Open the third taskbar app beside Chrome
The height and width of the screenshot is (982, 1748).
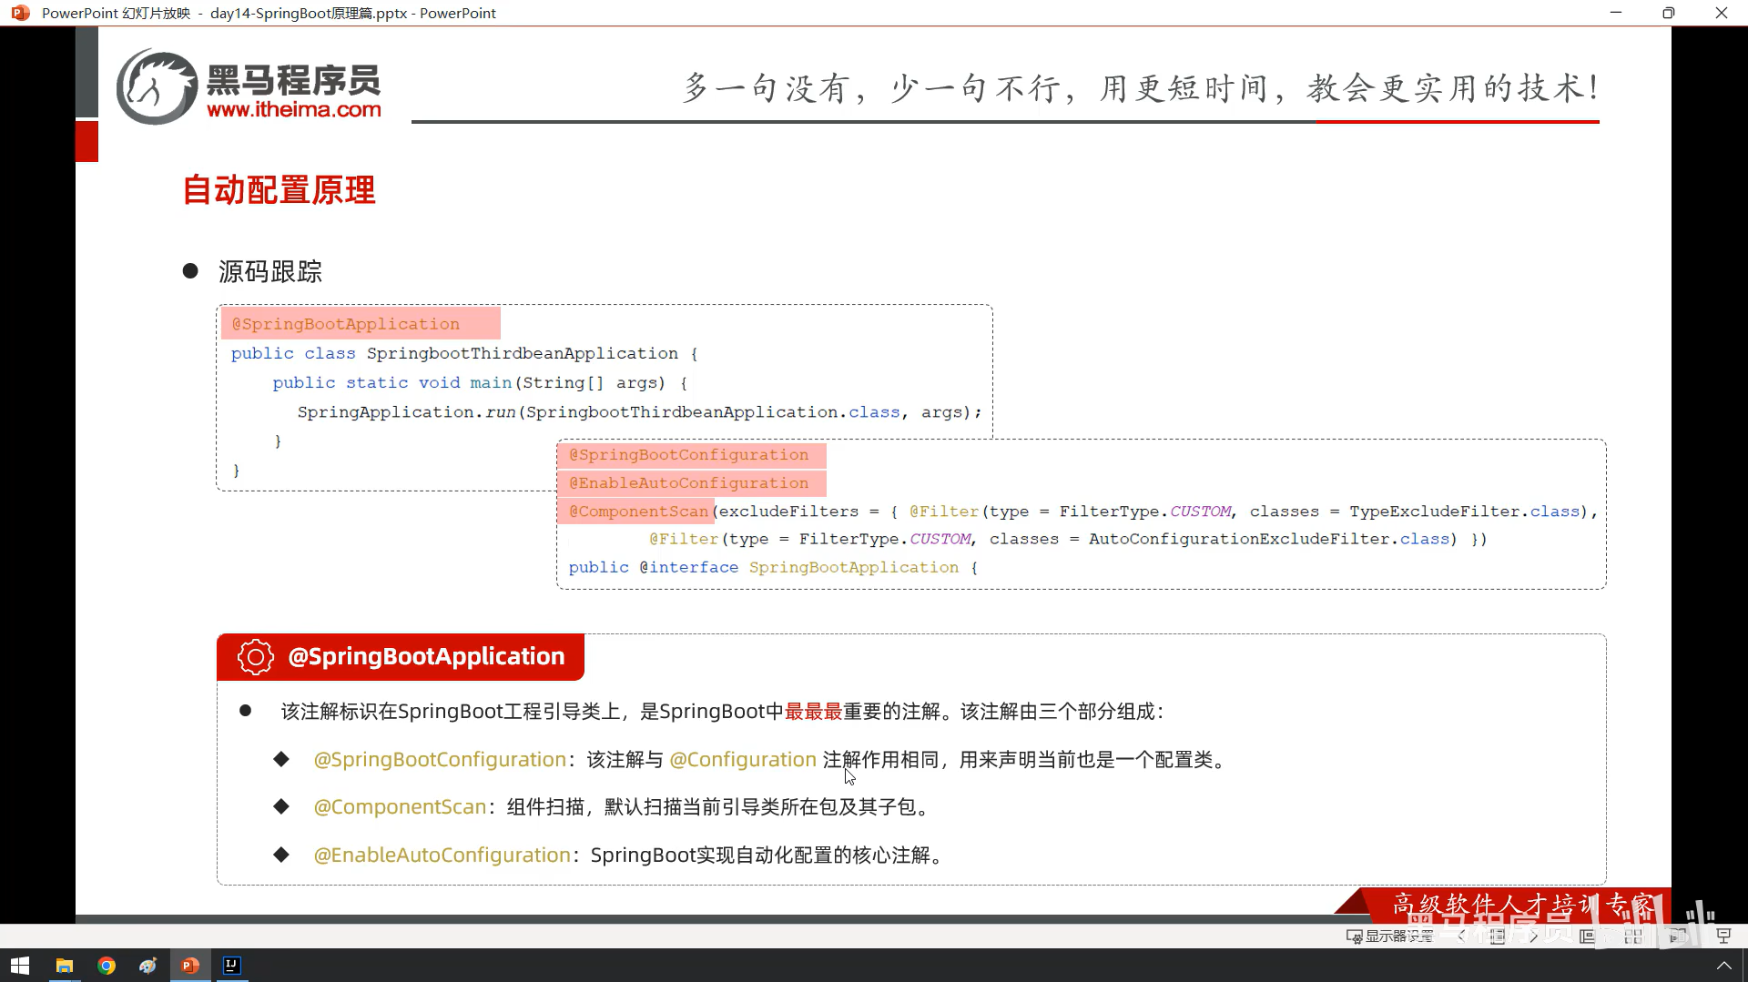(148, 966)
